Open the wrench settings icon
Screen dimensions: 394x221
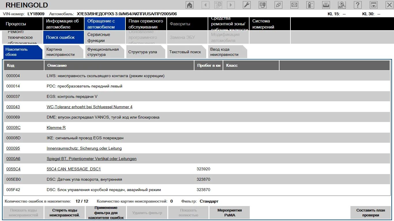(x=247, y=5)
